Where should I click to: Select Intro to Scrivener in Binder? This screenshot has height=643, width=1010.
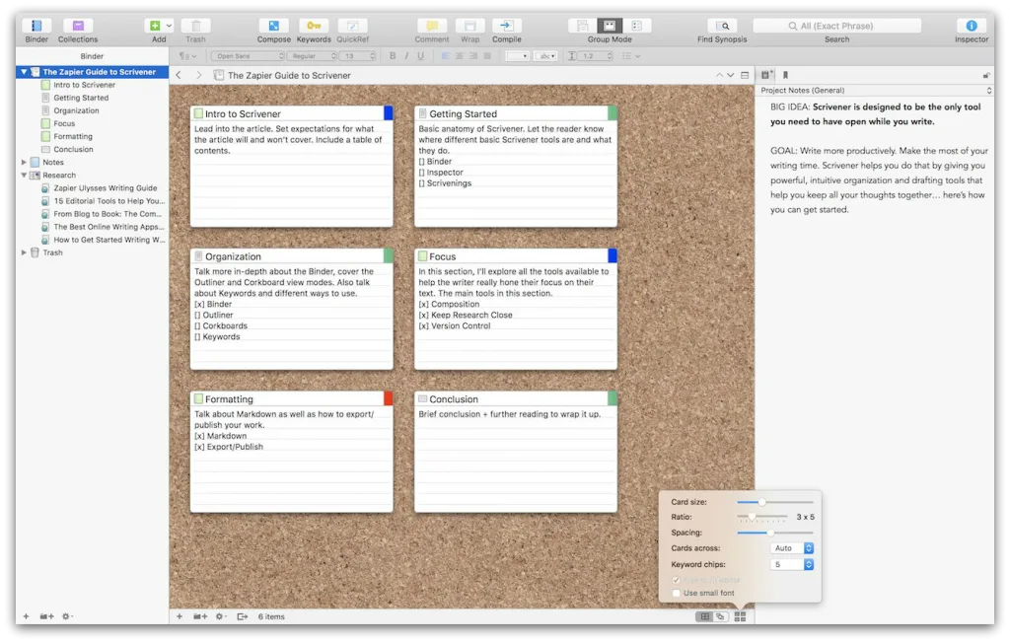85,85
